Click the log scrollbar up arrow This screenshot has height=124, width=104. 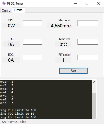tap(94, 82)
